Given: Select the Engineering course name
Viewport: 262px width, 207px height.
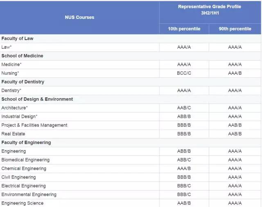Looking at the screenshot, I should (14, 151).
